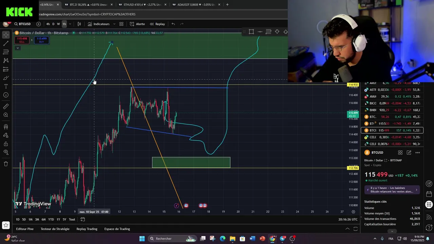Image resolution: width=434 pixels, height=244 pixels.
Task: Activate the zoom in tool
Action: (x=6, y=115)
